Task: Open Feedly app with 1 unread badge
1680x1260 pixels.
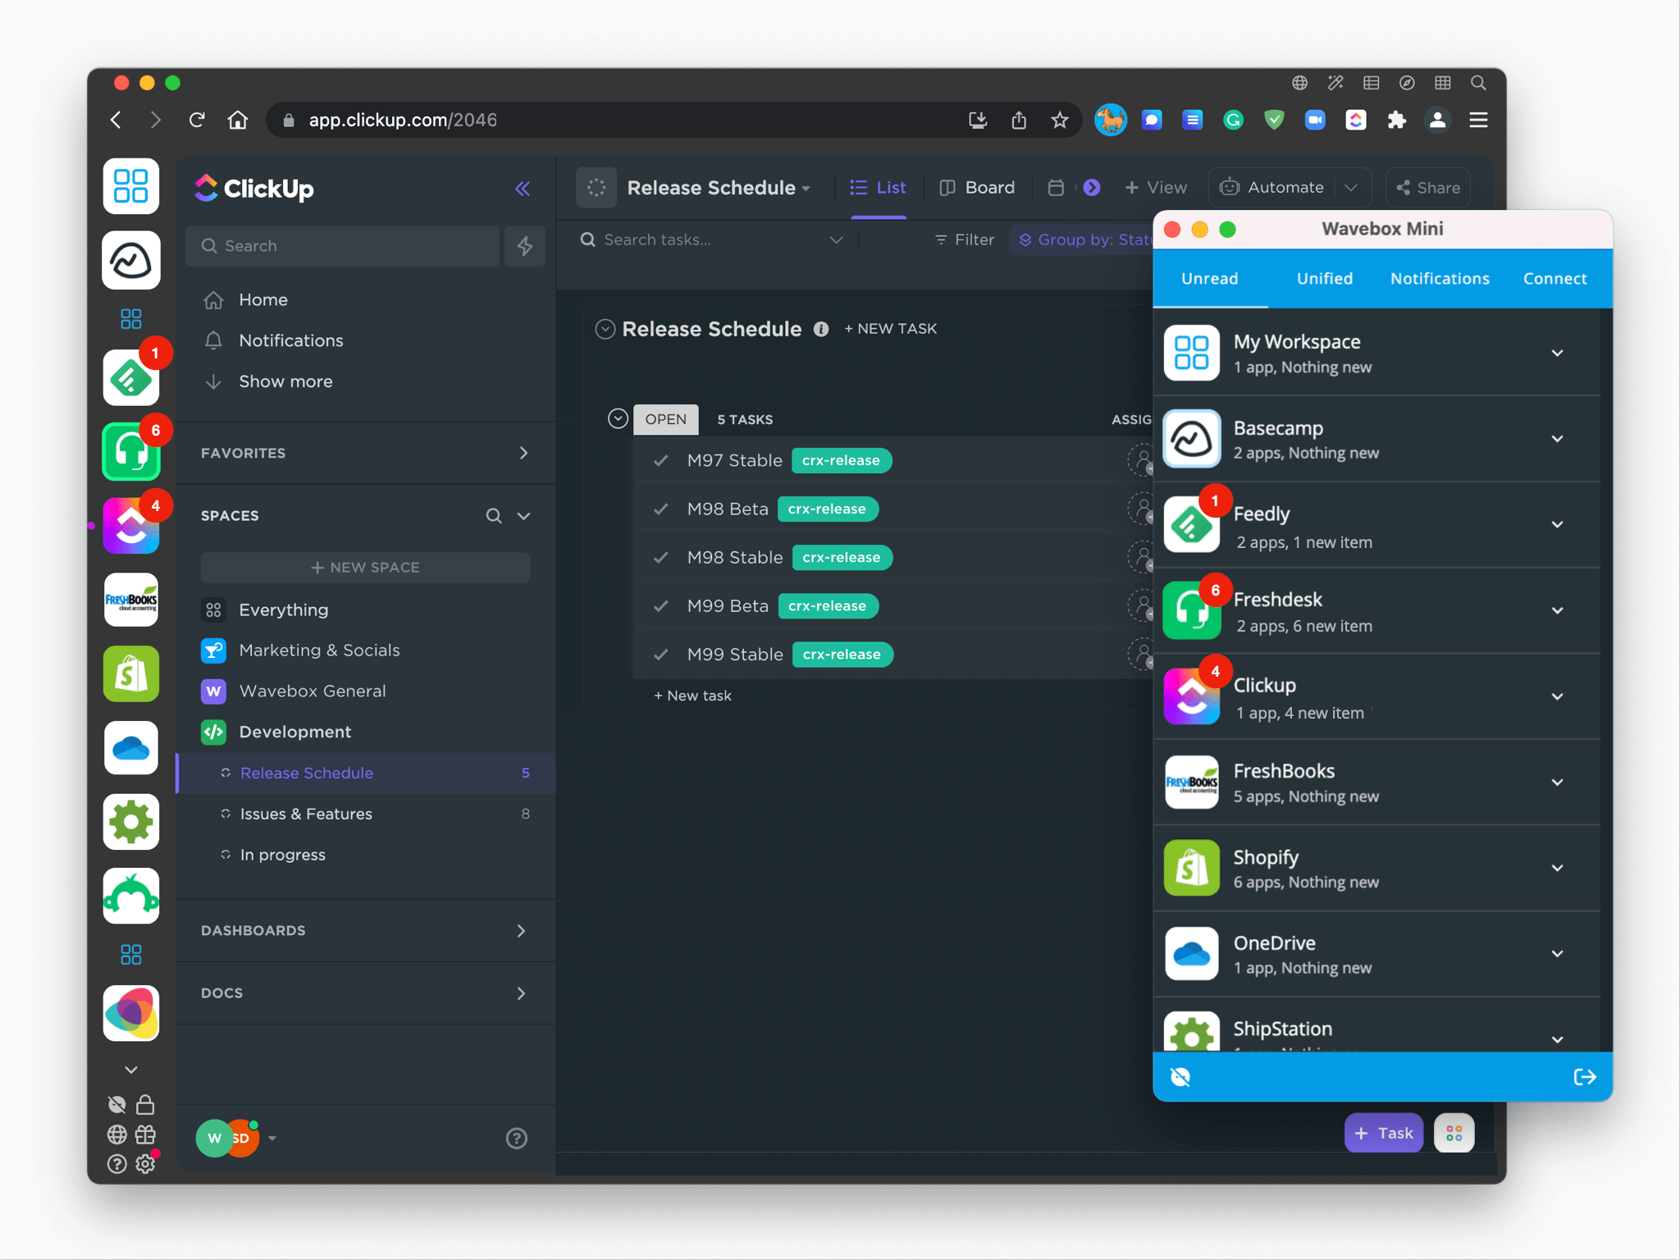Action: [131, 379]
